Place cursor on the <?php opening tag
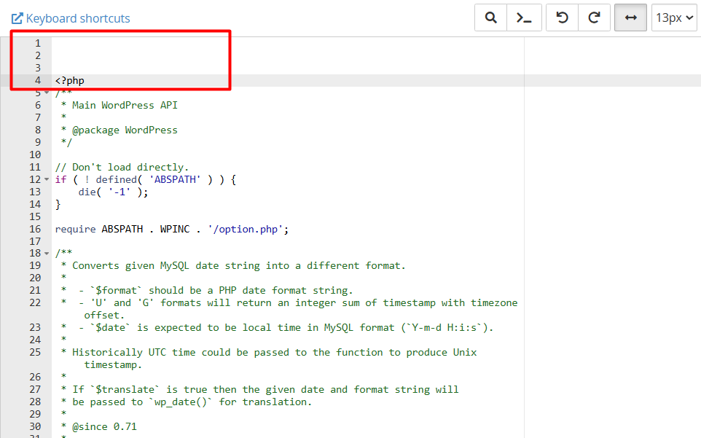 click(70, 80)
